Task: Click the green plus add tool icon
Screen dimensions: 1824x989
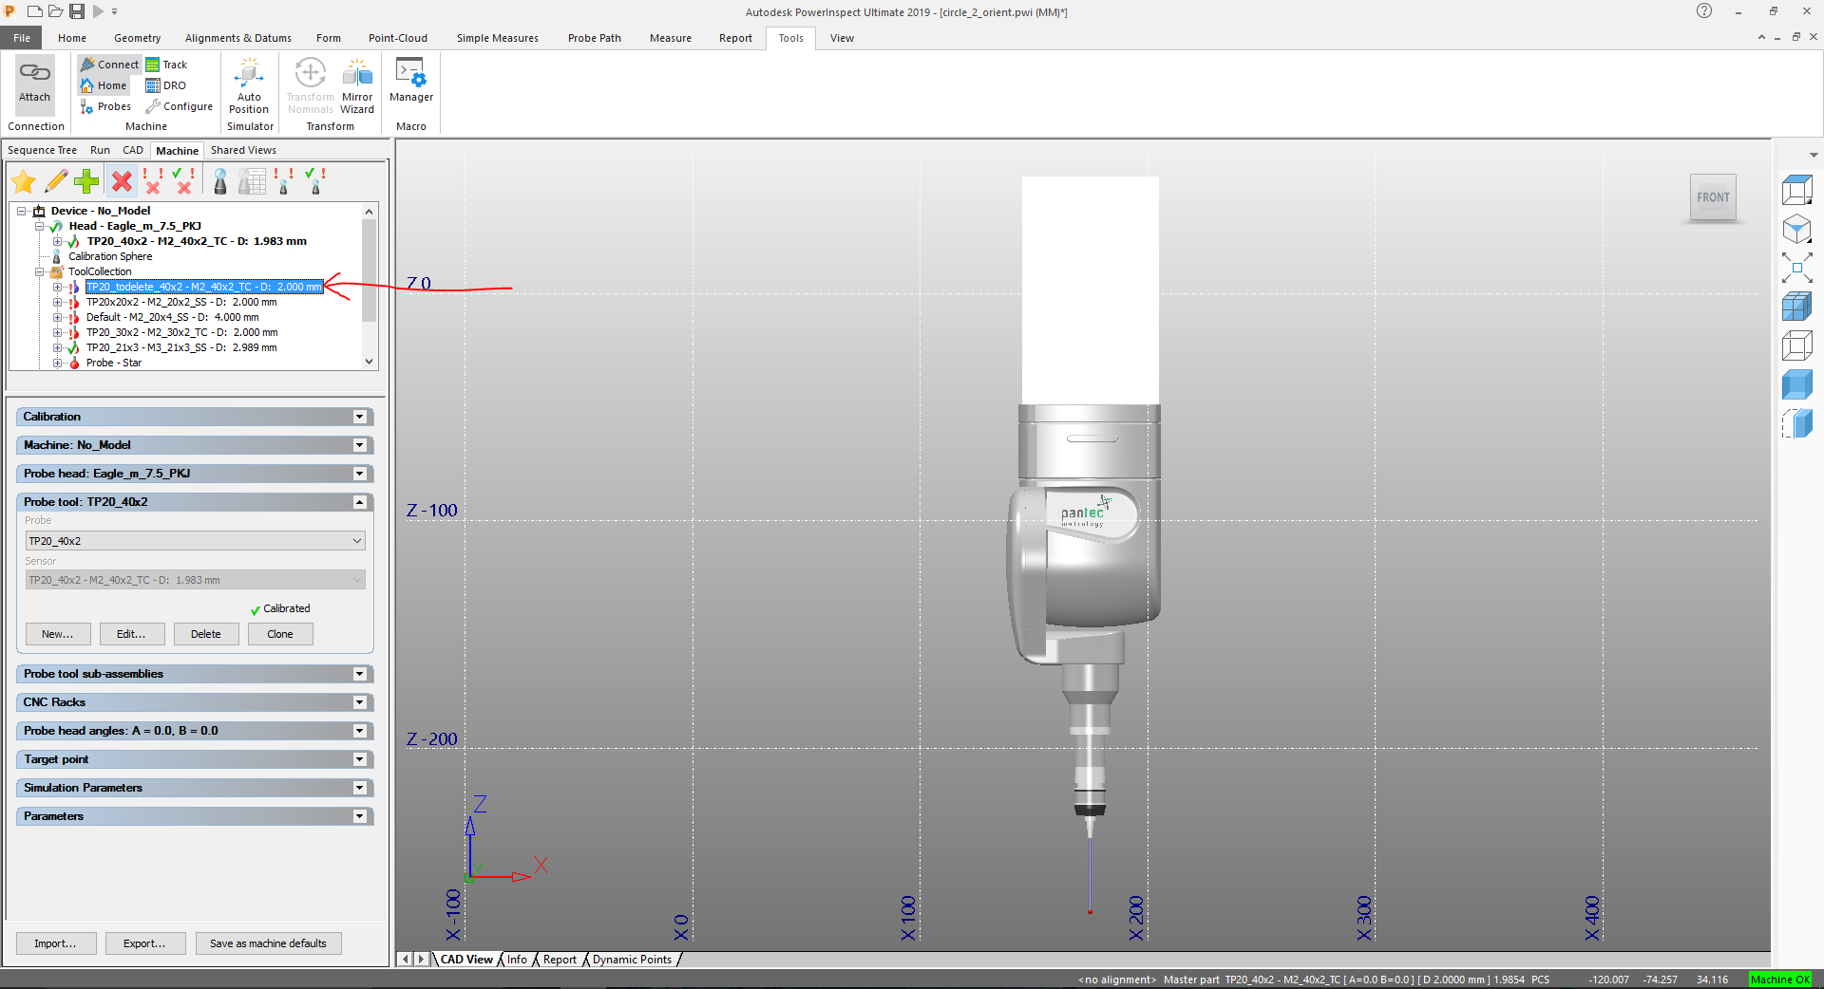Action: pyautogui.click(x=85, y=180)
